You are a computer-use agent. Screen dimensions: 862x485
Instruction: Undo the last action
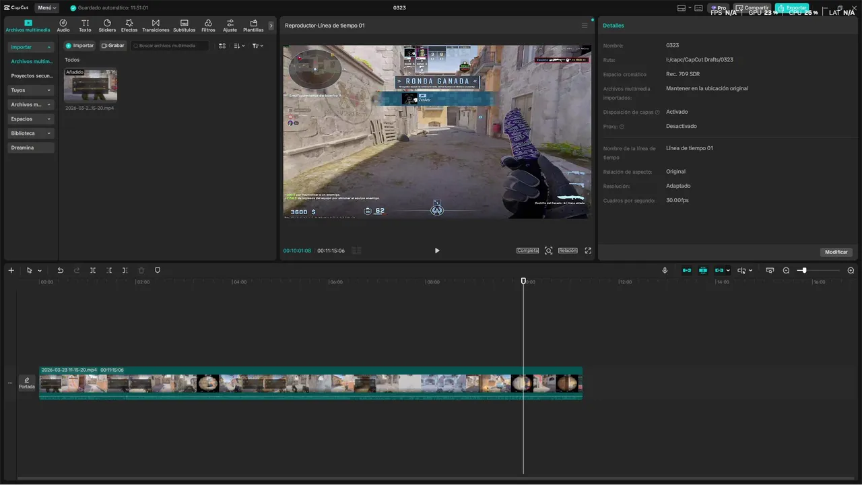(60, 270)
